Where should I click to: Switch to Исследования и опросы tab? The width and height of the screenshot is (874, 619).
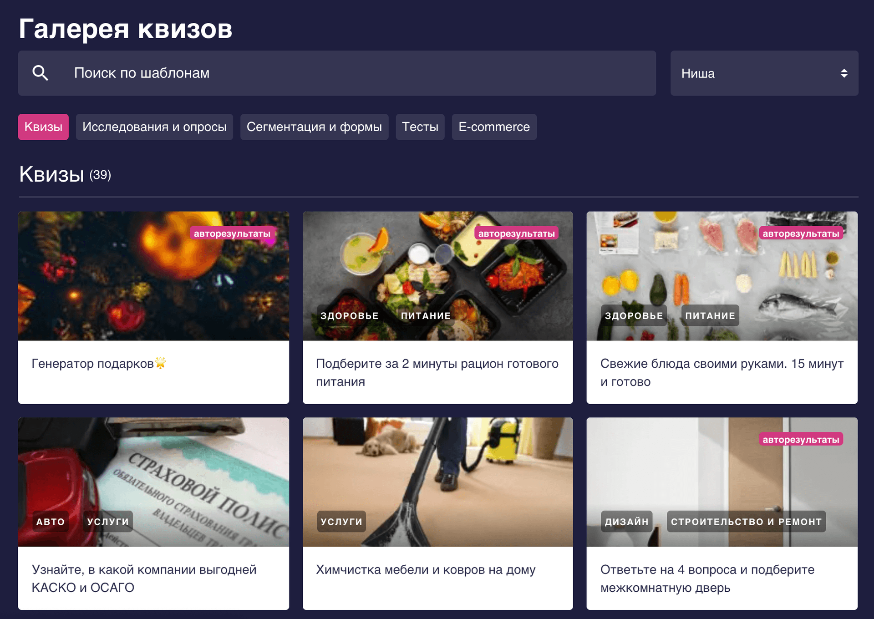point(154,127)
